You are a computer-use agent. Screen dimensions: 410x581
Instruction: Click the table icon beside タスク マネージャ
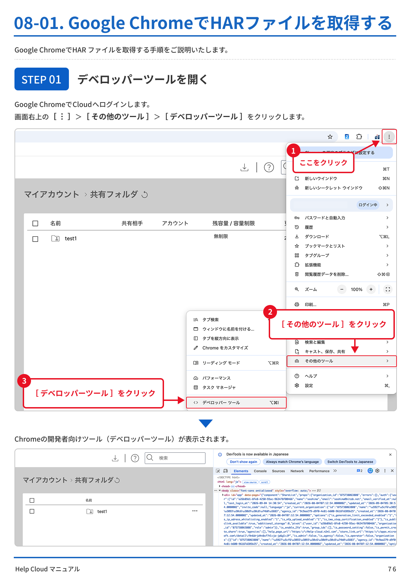click(196, 387)
